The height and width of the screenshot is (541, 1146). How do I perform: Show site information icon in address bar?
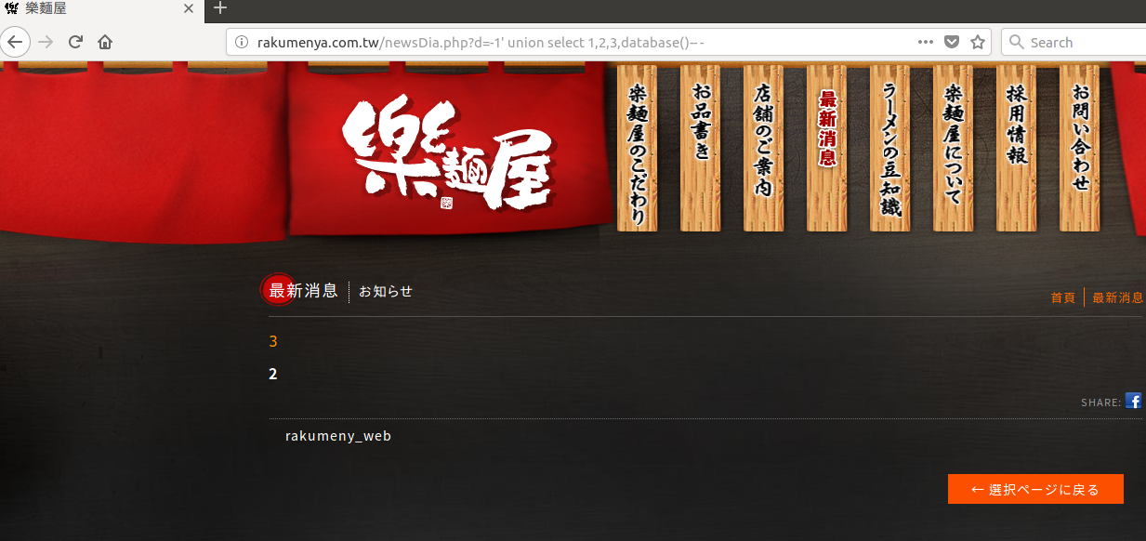click(242, 42)
